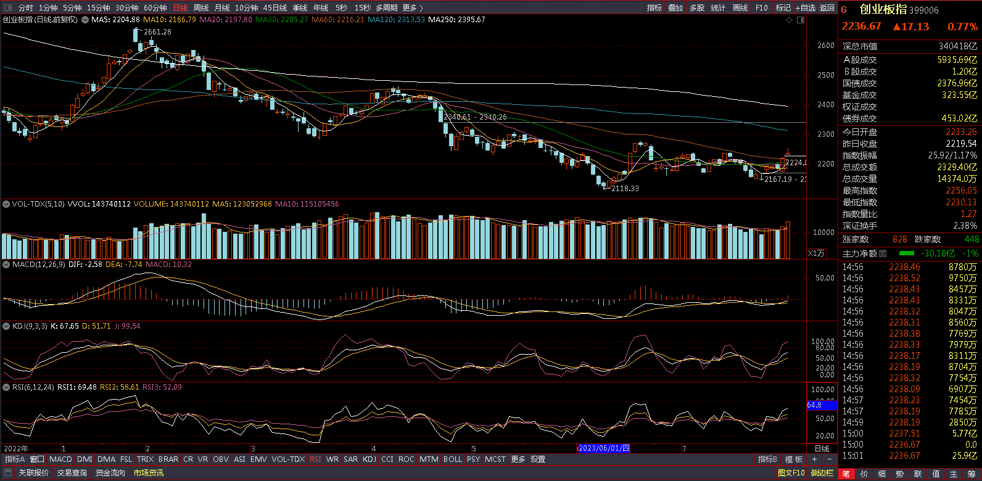Select the 60分钟 period
Image resolution: width=982 pixels, height=481 pixels.
(x=155, y=8)
